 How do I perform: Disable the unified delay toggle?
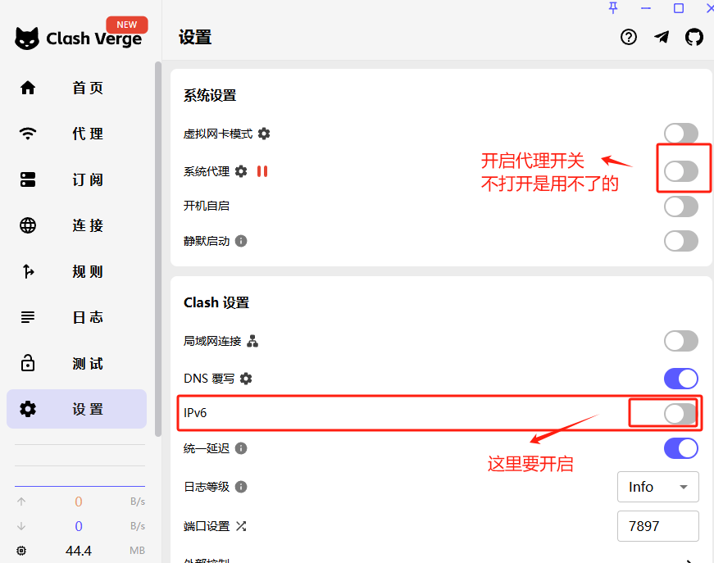(680, 448)
